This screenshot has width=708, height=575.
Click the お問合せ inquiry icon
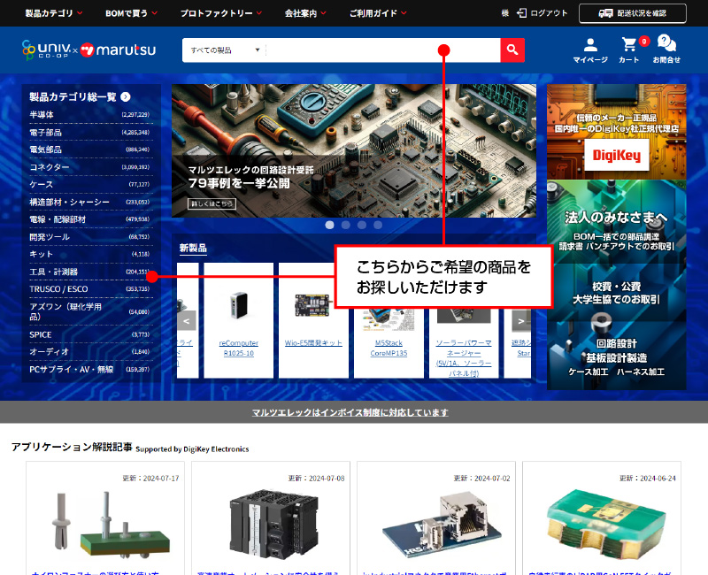point(666,50)
